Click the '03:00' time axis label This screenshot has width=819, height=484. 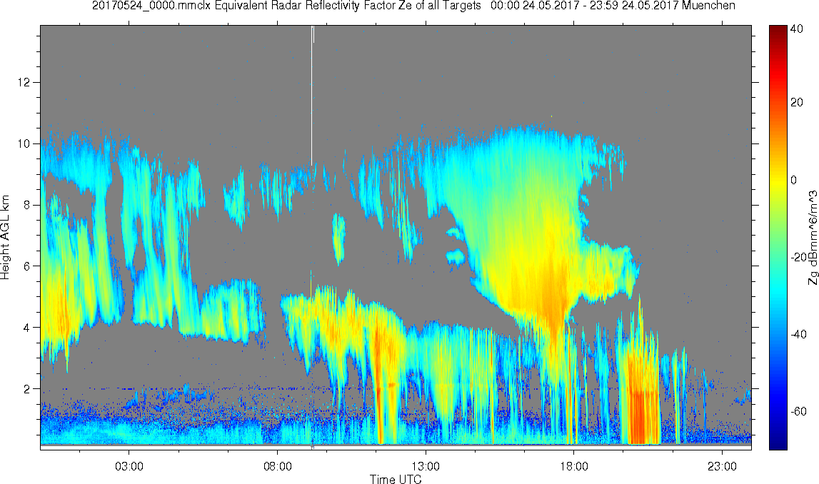129,465
